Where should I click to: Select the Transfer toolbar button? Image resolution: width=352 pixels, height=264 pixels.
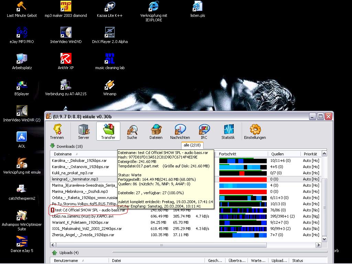tap(108, 131)
